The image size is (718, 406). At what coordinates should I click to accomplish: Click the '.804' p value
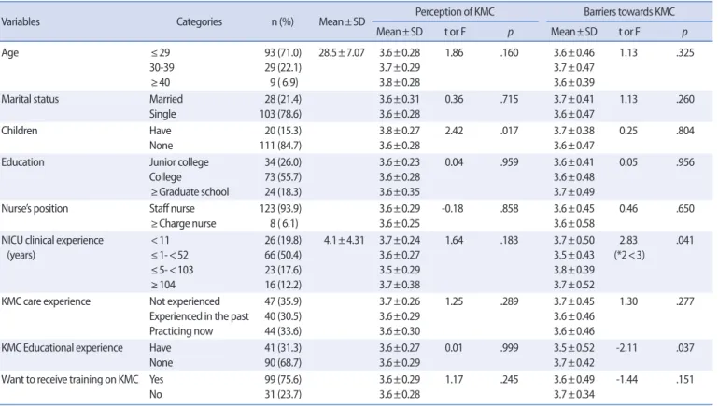tap(685, 131)
